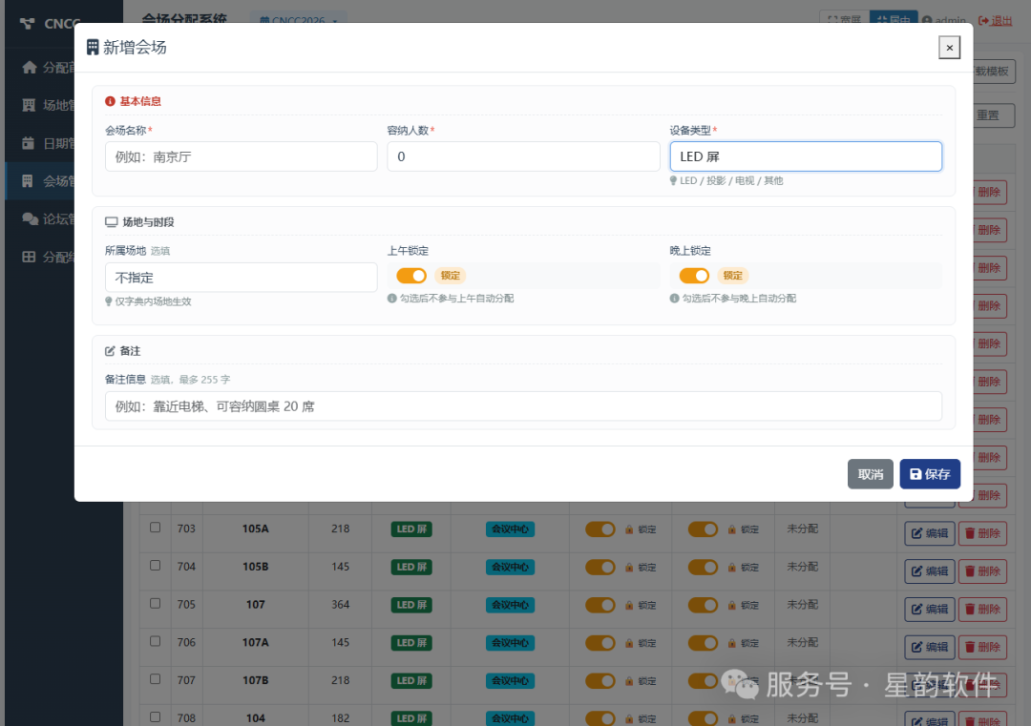Click the table grid icon at the sidebar bottom
This screenshot has height=726, width=1031.
29,257
